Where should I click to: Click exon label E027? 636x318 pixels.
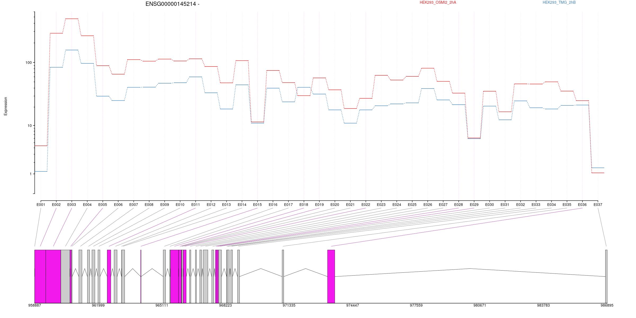point(443,205)
